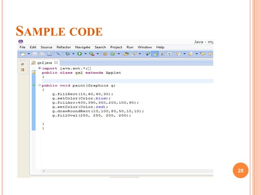This screenshot has height=195, width=261.
Task: Click 'g.fillRect(10,60,40,30);' code line
Action: (83, 94)
